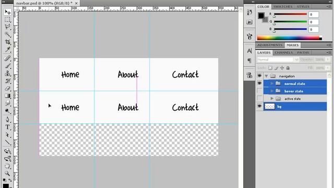Select the Smudge/Blur tool
Viewport: 334px width, 188px height.
click(x=7, y=103)
